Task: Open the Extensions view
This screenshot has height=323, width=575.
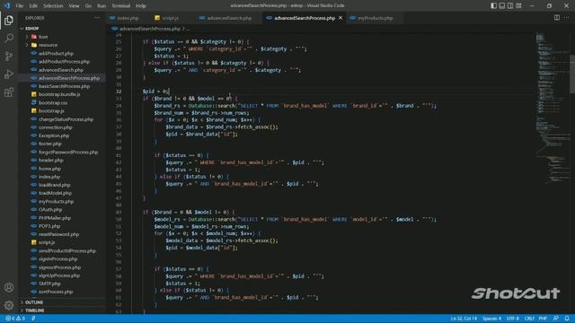Action: coord(9,92)
